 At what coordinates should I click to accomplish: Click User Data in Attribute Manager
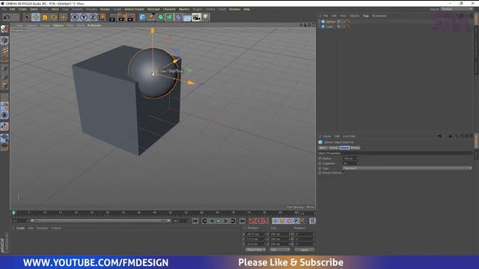[x=349, y=136]
